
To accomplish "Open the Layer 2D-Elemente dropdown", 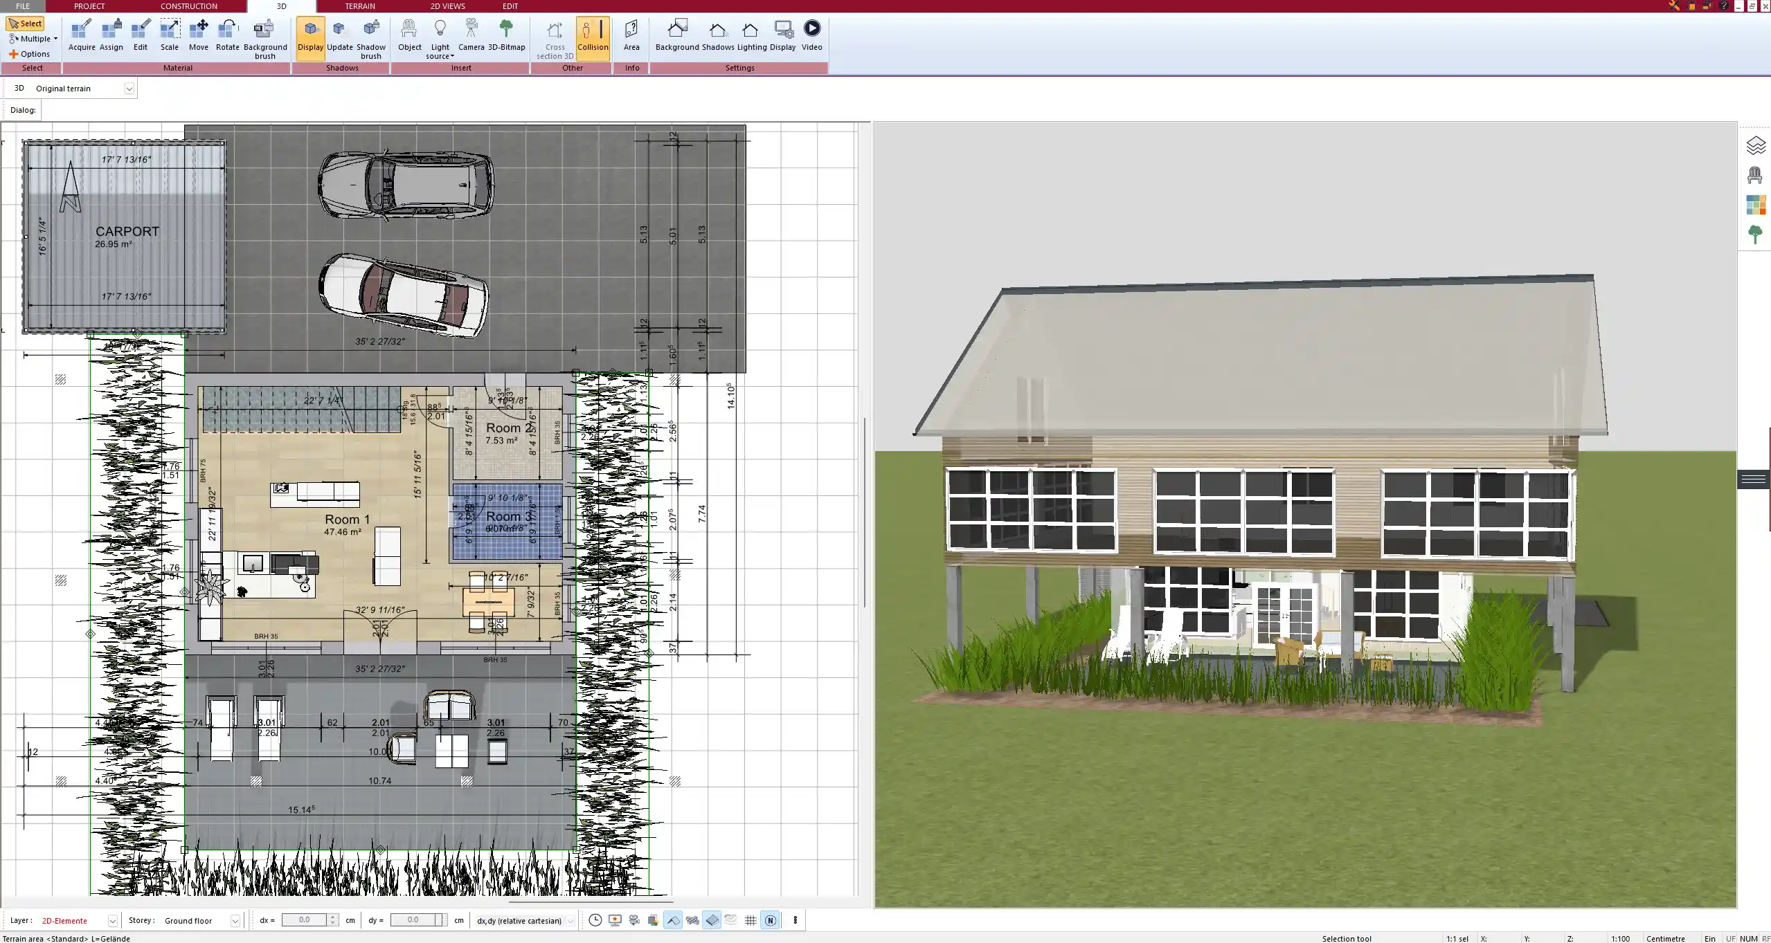I will tap(112, 921).
